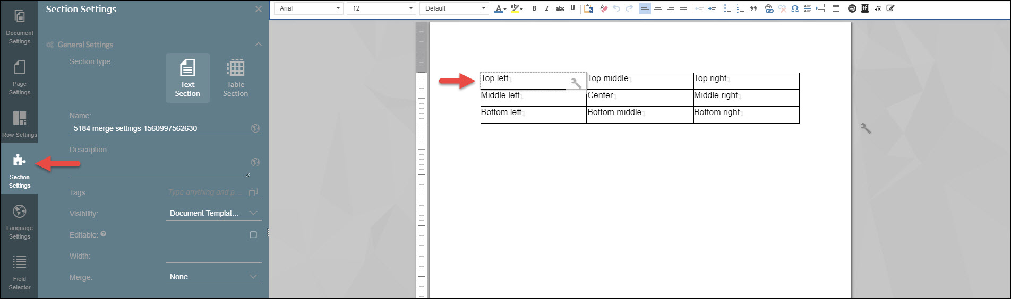The image size is (1011, 299).
Task: Expand the Visibility dropdown
Action: click(213, 213)
